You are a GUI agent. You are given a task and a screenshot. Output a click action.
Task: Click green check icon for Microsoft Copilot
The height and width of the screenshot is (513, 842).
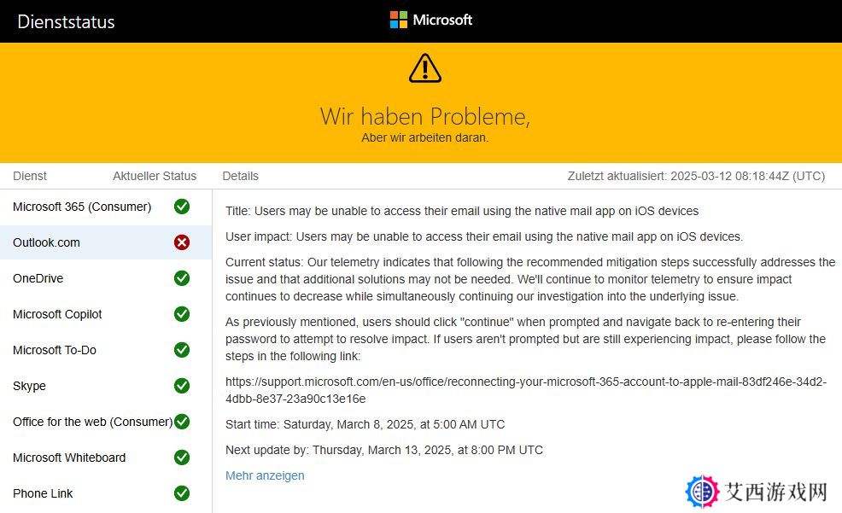[x=182, y=314]
